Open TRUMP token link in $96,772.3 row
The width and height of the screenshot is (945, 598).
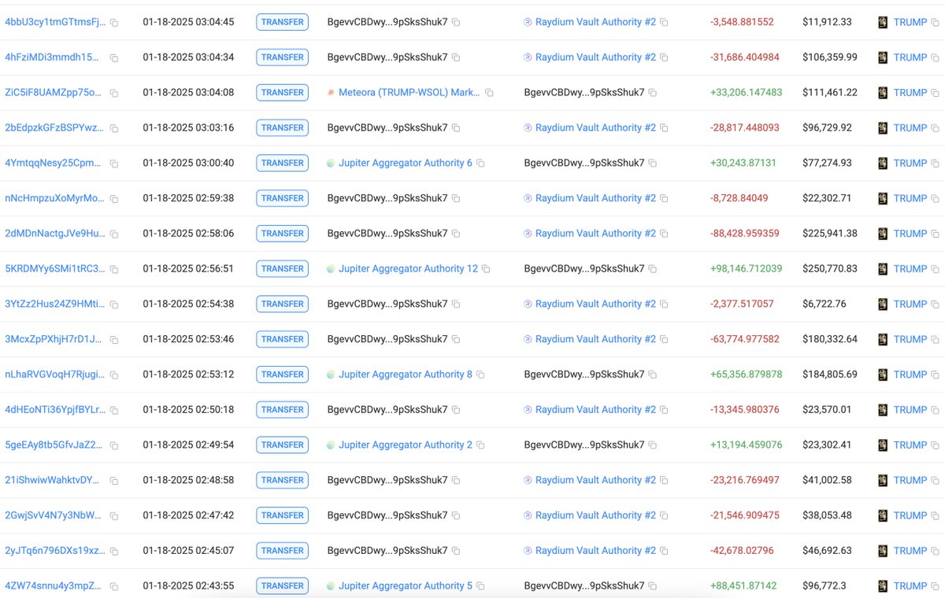pos(910,585)
